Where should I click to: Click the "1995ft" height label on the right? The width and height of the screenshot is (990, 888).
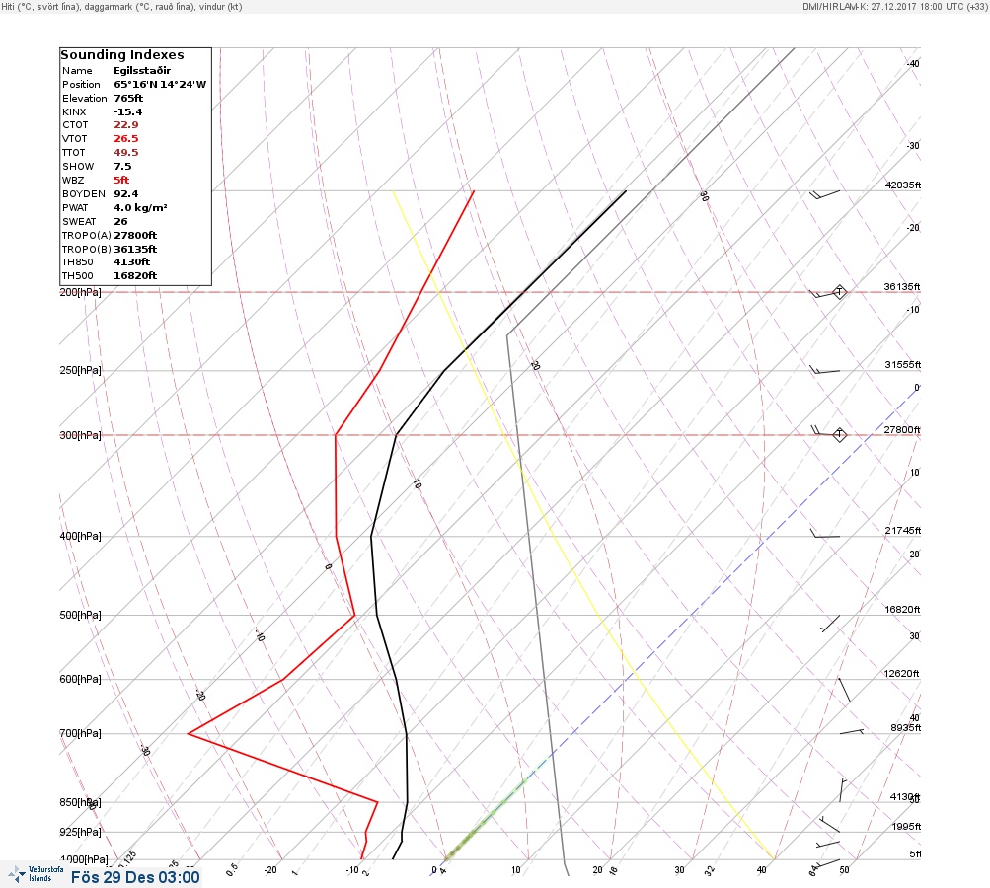click(906, 826)
